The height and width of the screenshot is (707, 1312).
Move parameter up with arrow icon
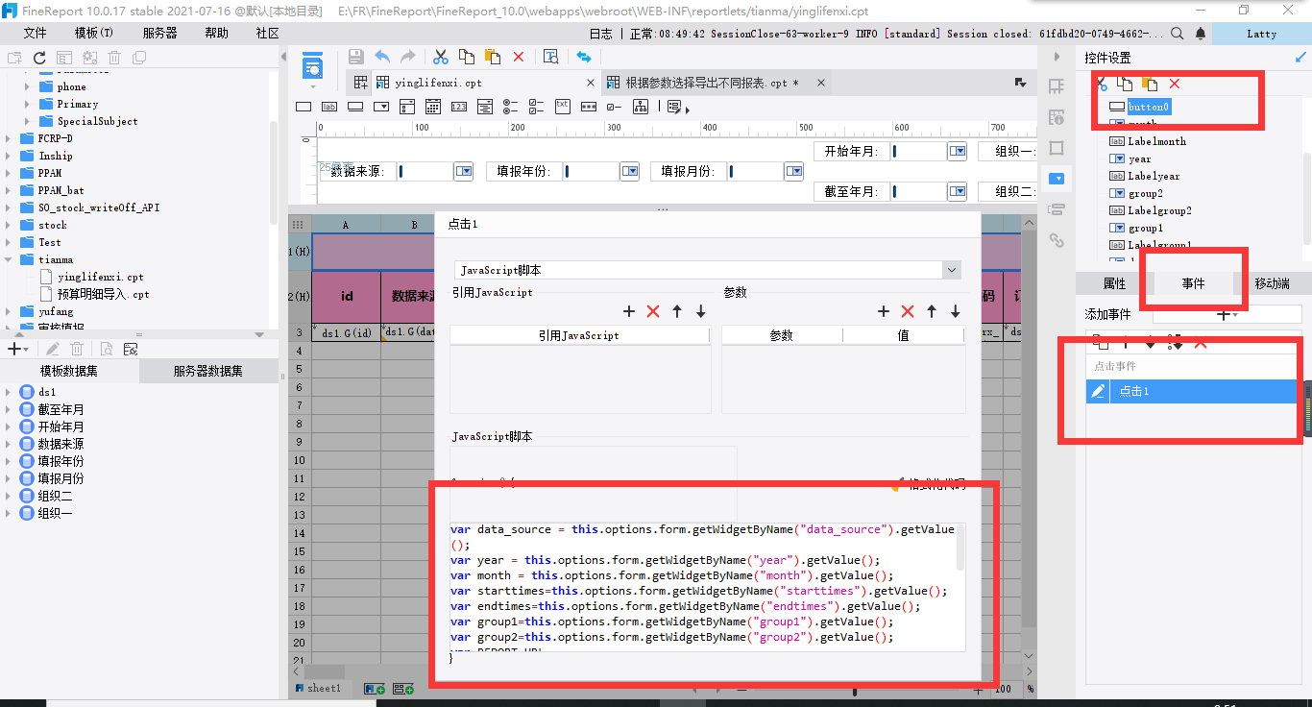coord(932,311)
